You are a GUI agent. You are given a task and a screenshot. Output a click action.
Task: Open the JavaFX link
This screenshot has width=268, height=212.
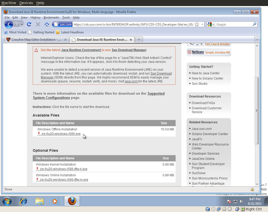197,139
